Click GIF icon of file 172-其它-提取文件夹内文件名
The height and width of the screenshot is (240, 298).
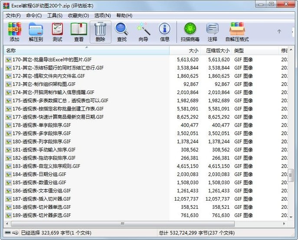tap(8, 76)
